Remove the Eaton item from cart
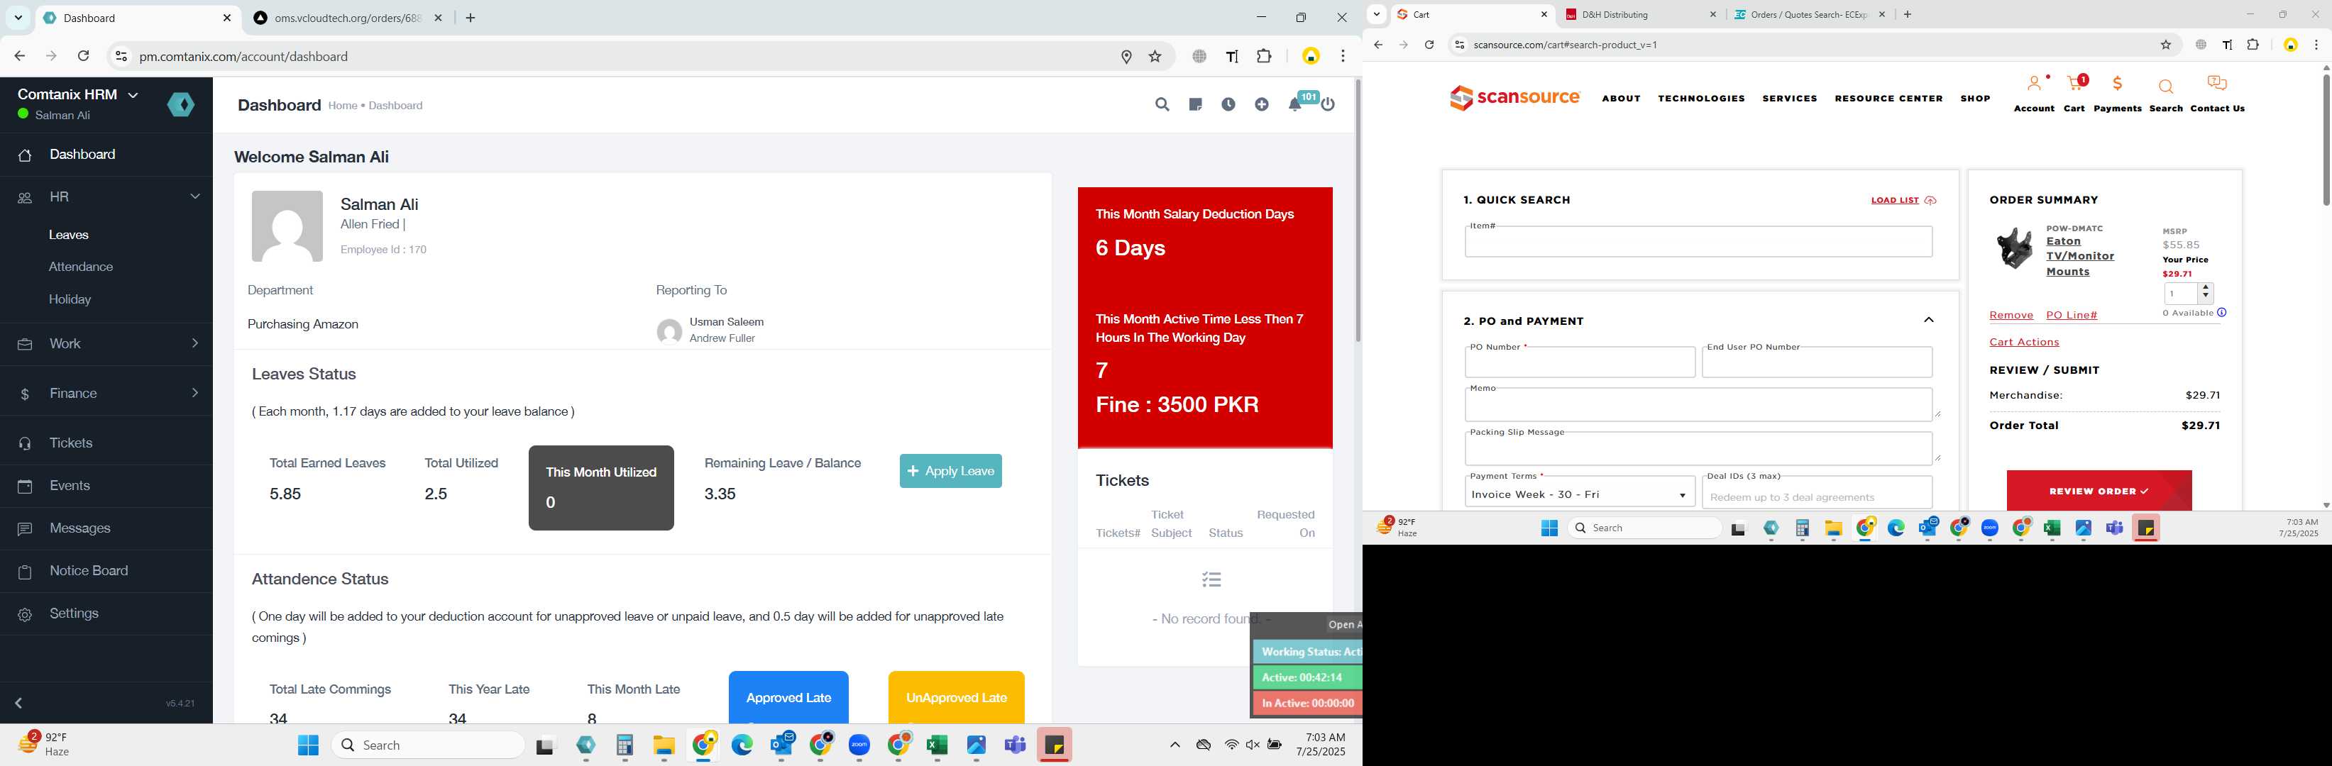 pos(2011,315)
